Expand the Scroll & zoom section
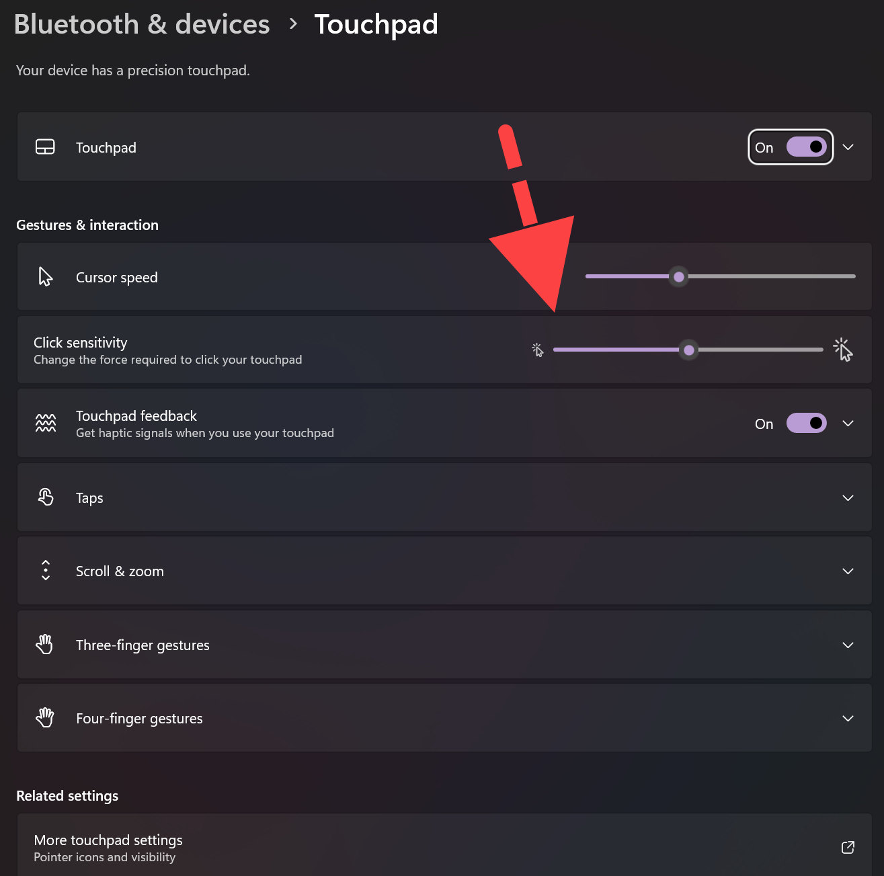Viewport: 884px width, 876px height. tap(444, 571)
